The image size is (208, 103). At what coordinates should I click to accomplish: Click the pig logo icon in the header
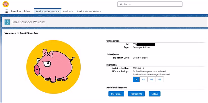6,4
